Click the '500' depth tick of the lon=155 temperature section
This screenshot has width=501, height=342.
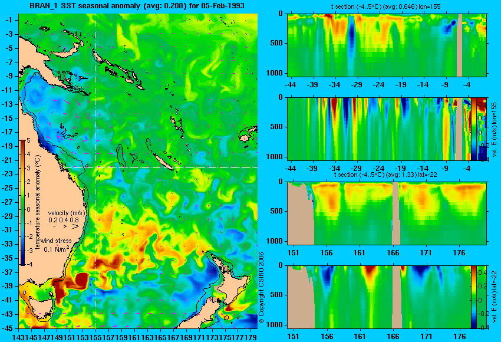click(276, 43)
